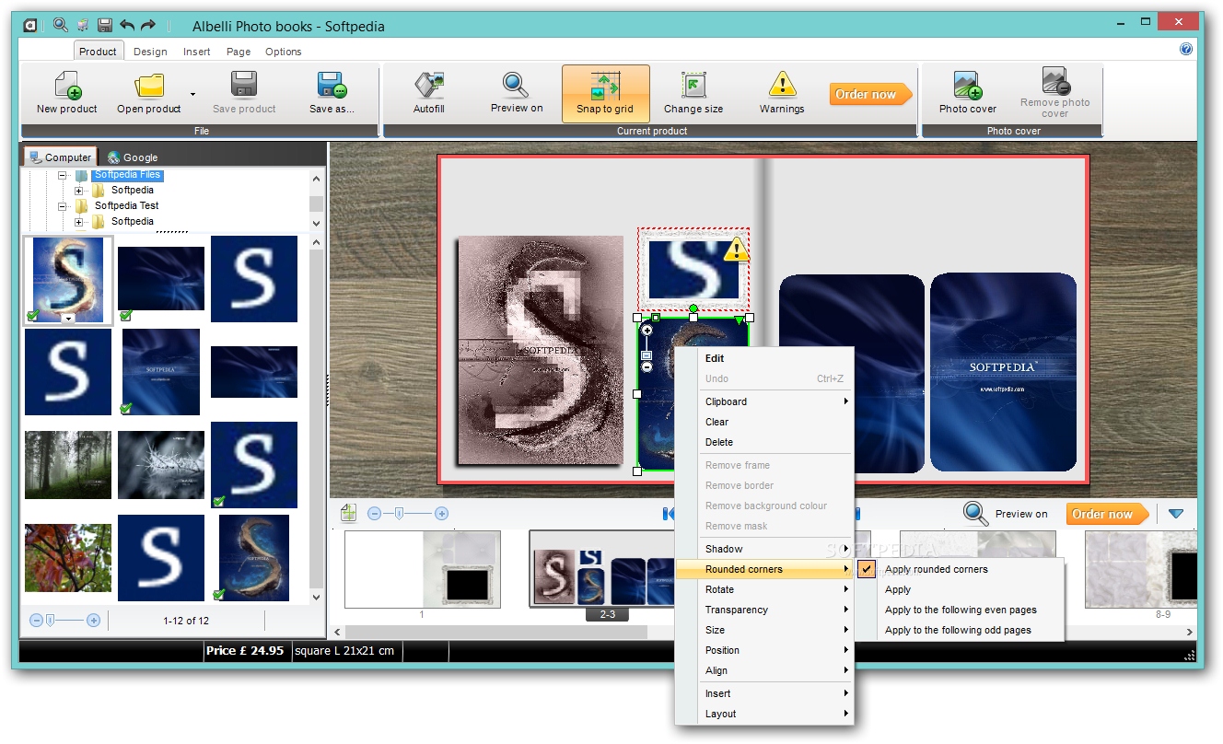Click the library thumbnail size slider handle
The image size is (1223, 744).
(x=51, y=621)
